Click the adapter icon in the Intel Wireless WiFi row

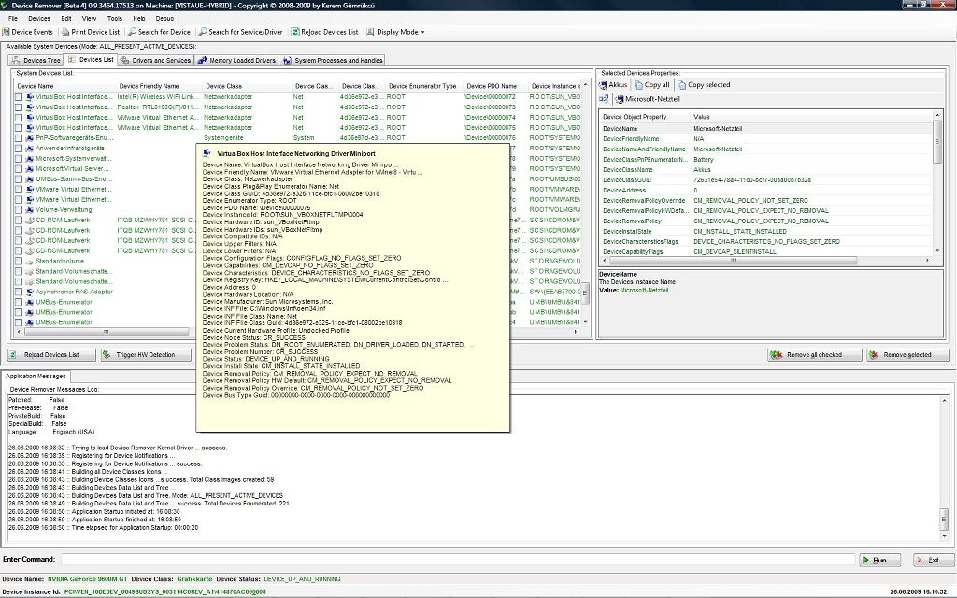(29, 97)
